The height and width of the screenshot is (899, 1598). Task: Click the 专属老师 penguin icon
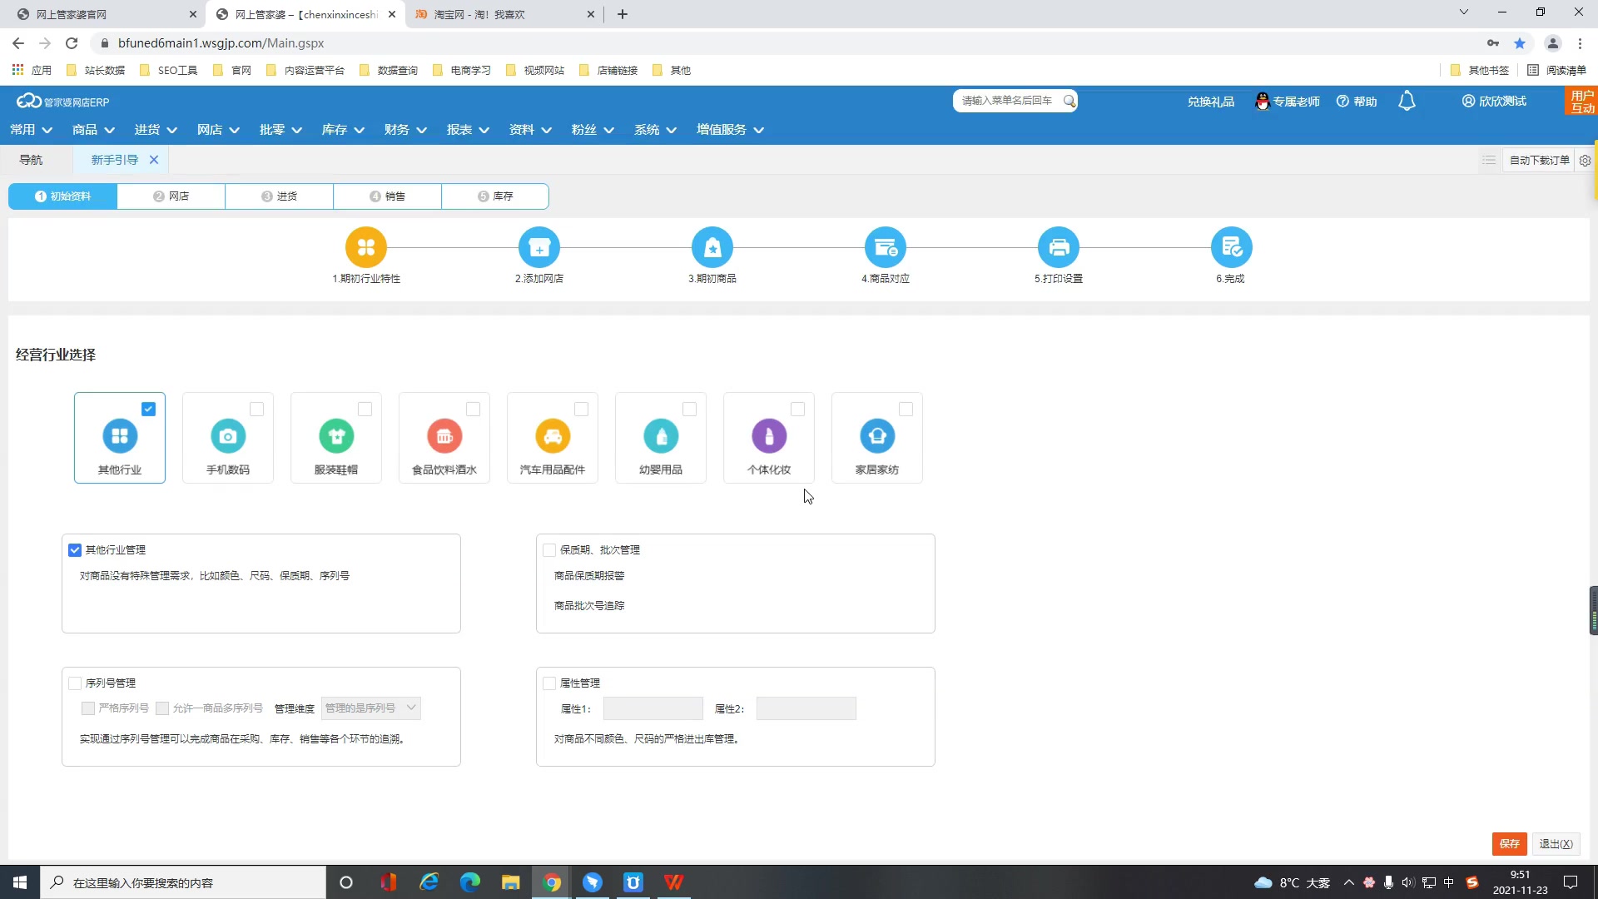[1263, 102]
